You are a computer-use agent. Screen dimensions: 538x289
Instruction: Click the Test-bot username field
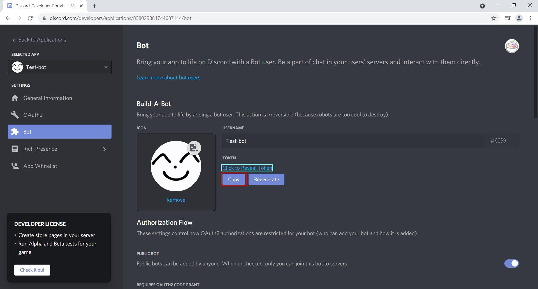(353, 141)
